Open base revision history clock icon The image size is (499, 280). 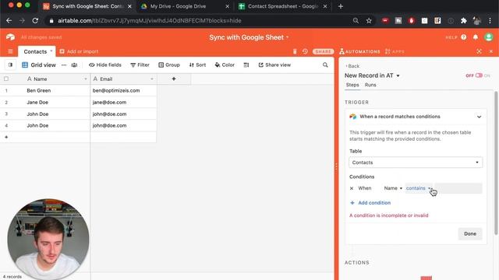point(305,51)
